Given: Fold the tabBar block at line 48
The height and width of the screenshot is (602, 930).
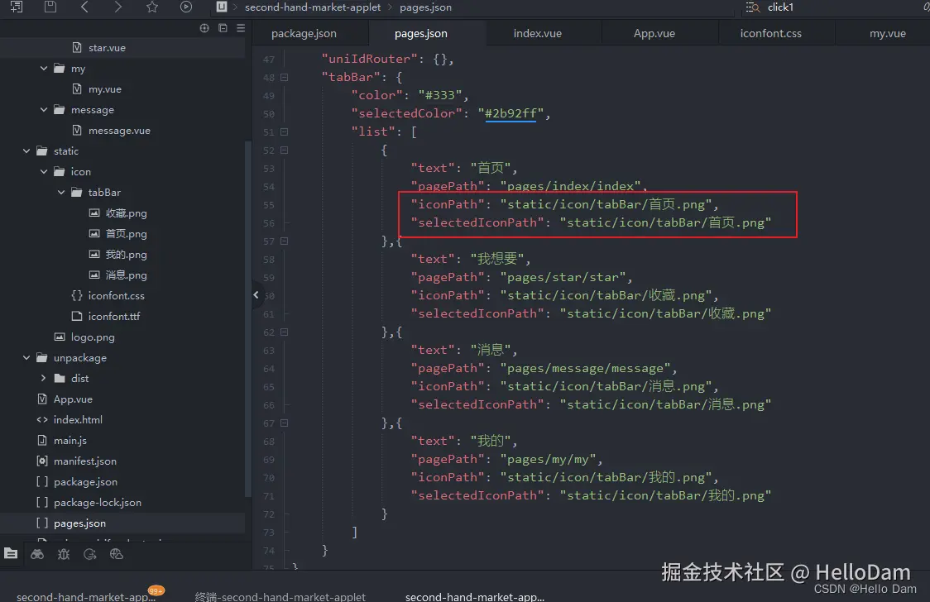Looking at the screenshot, I should pyautogui.click(x=284, y=78).
